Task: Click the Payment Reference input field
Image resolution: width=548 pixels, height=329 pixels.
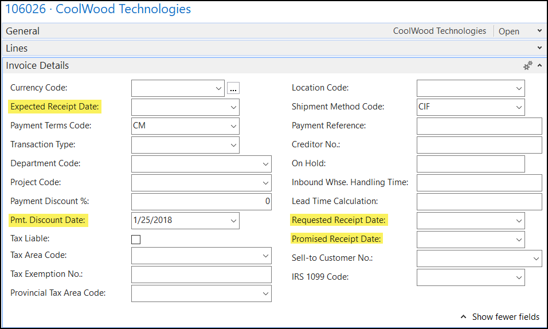Action: [x=479, y=126]
